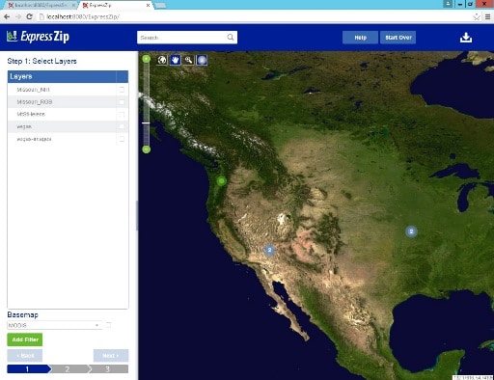Select the magnifier zoom map tool
The height and width of the screenshot is (380, 494).
tap(188, 60)
